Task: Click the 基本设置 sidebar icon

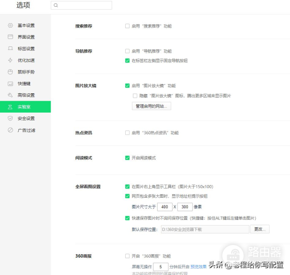Action: (x=10, y=25)
